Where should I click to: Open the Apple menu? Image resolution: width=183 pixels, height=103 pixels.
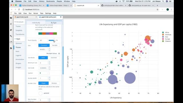pos(12,1)
